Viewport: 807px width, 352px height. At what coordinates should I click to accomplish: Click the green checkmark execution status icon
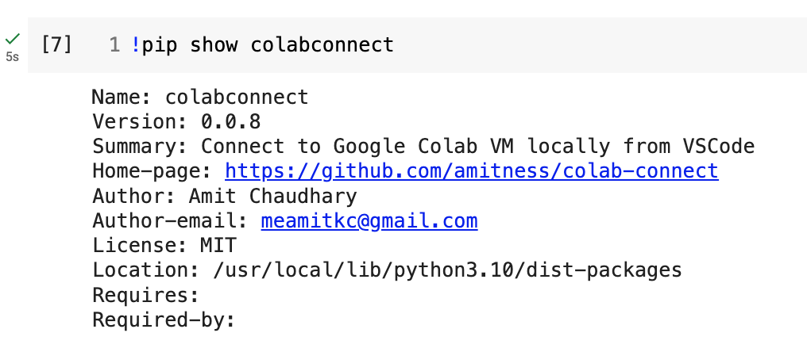pyautogui.click(x=13, y=39)
